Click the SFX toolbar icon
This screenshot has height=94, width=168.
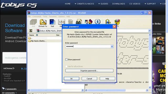tap(117, 23)
